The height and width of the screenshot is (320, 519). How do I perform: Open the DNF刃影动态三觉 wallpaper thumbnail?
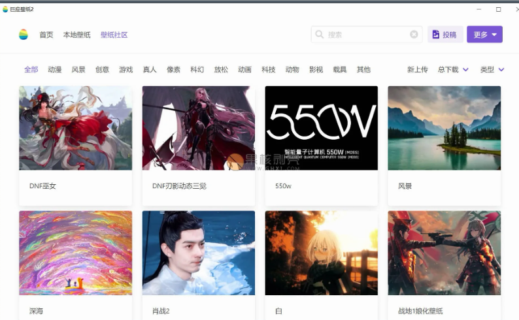[x=199, y=128]
